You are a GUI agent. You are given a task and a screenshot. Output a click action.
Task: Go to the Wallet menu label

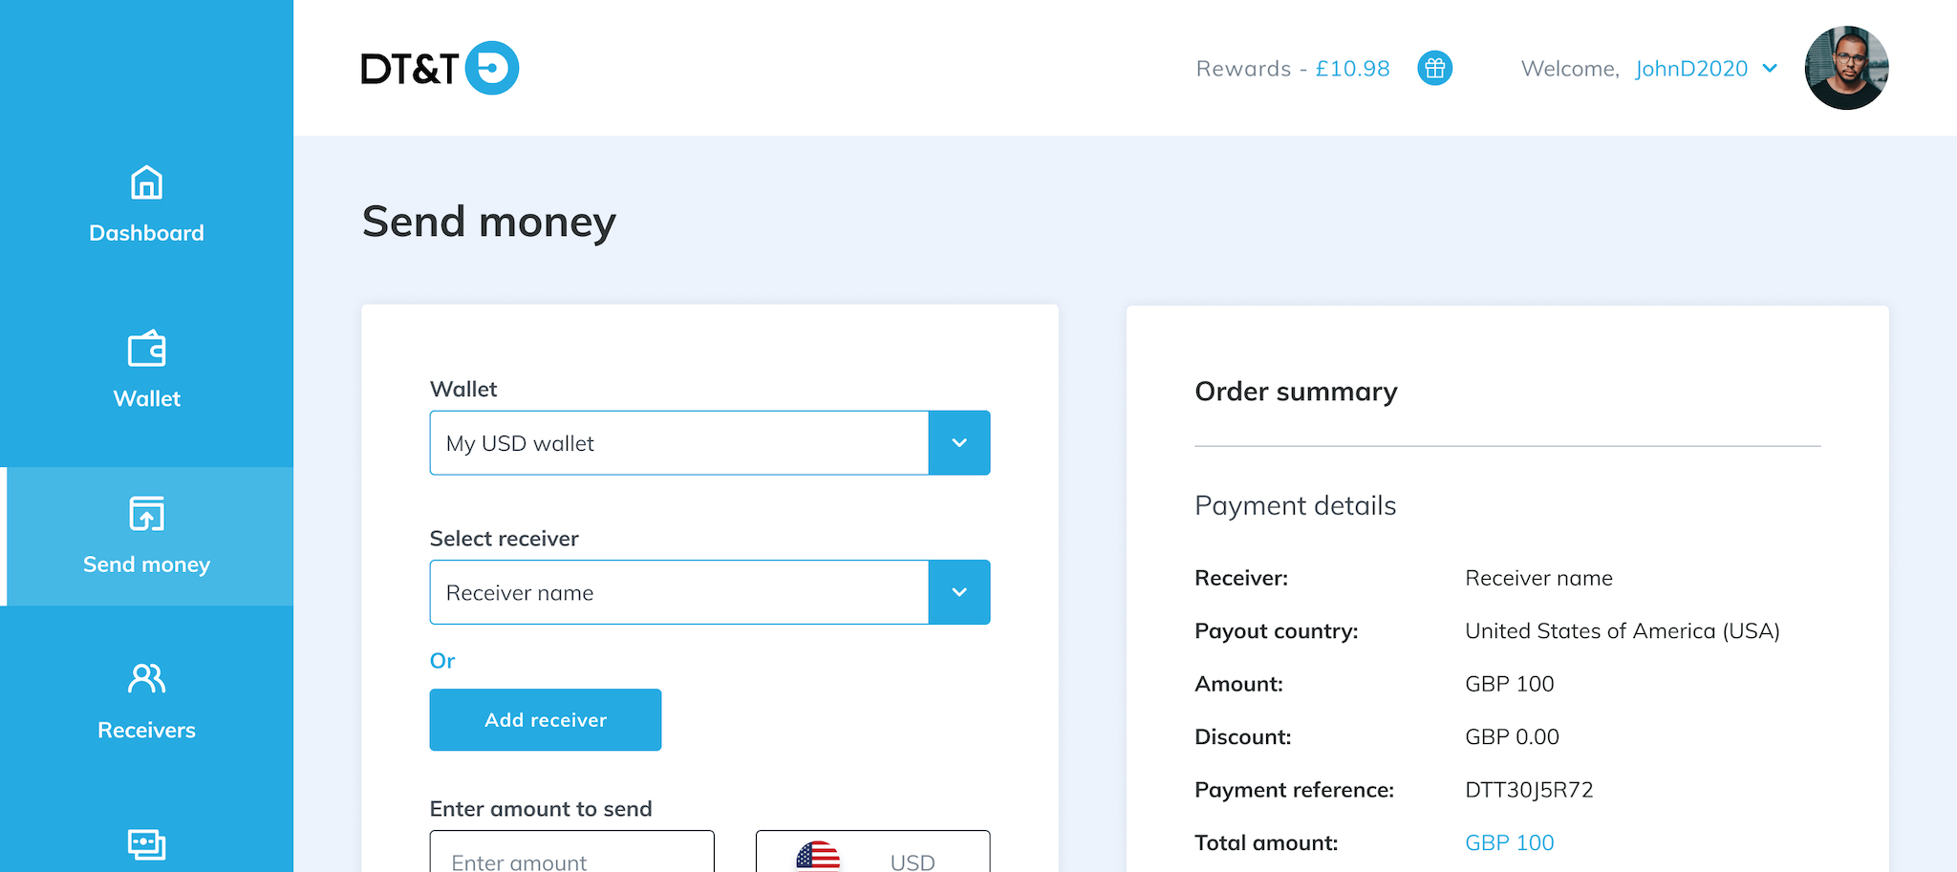146,399
